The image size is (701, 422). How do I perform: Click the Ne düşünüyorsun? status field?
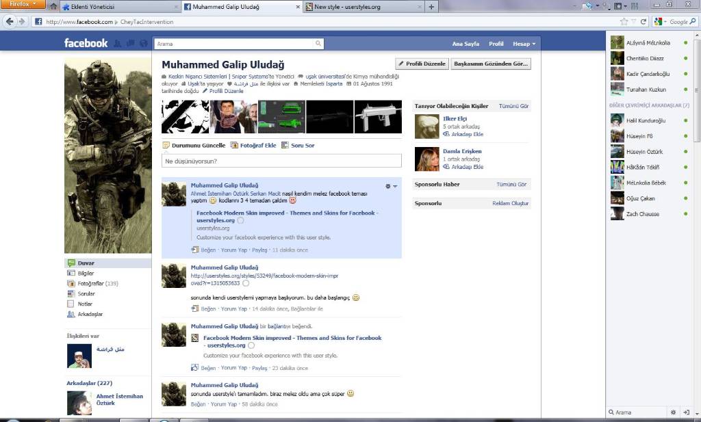point(281,161)
